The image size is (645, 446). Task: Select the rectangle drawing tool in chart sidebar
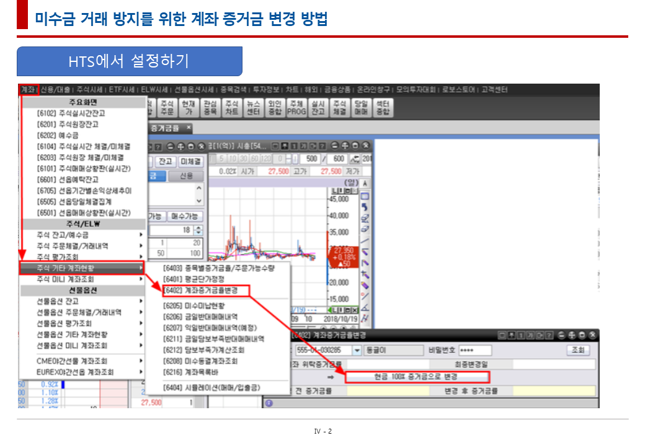coord(365,196)
